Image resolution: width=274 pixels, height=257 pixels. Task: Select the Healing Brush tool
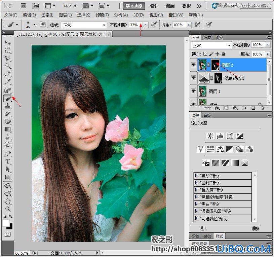point(7,90)
